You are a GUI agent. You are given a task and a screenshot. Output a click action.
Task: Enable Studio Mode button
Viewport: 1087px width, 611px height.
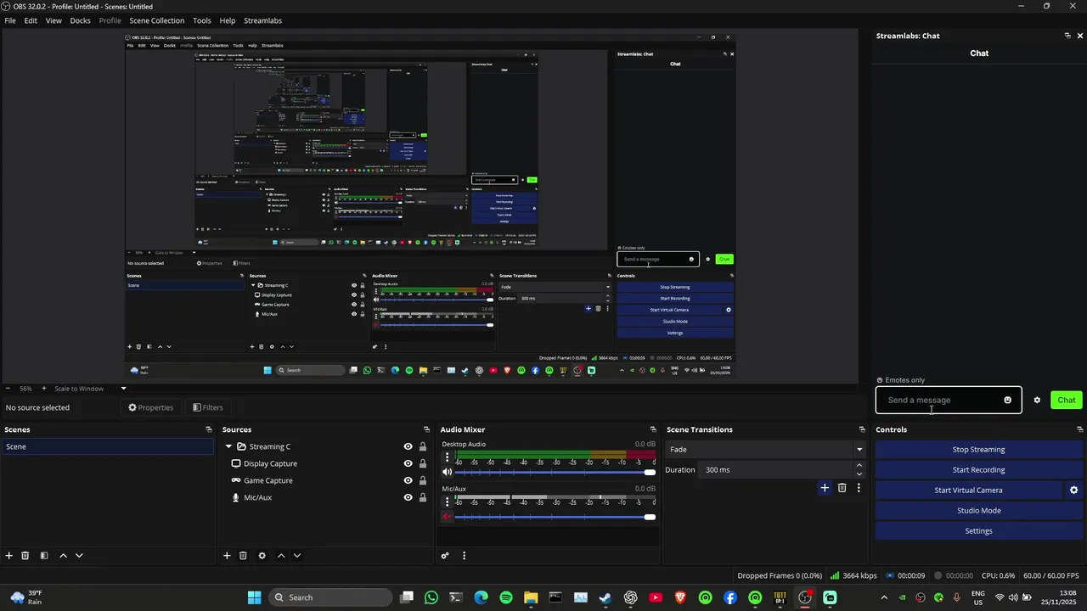[978, 511]
